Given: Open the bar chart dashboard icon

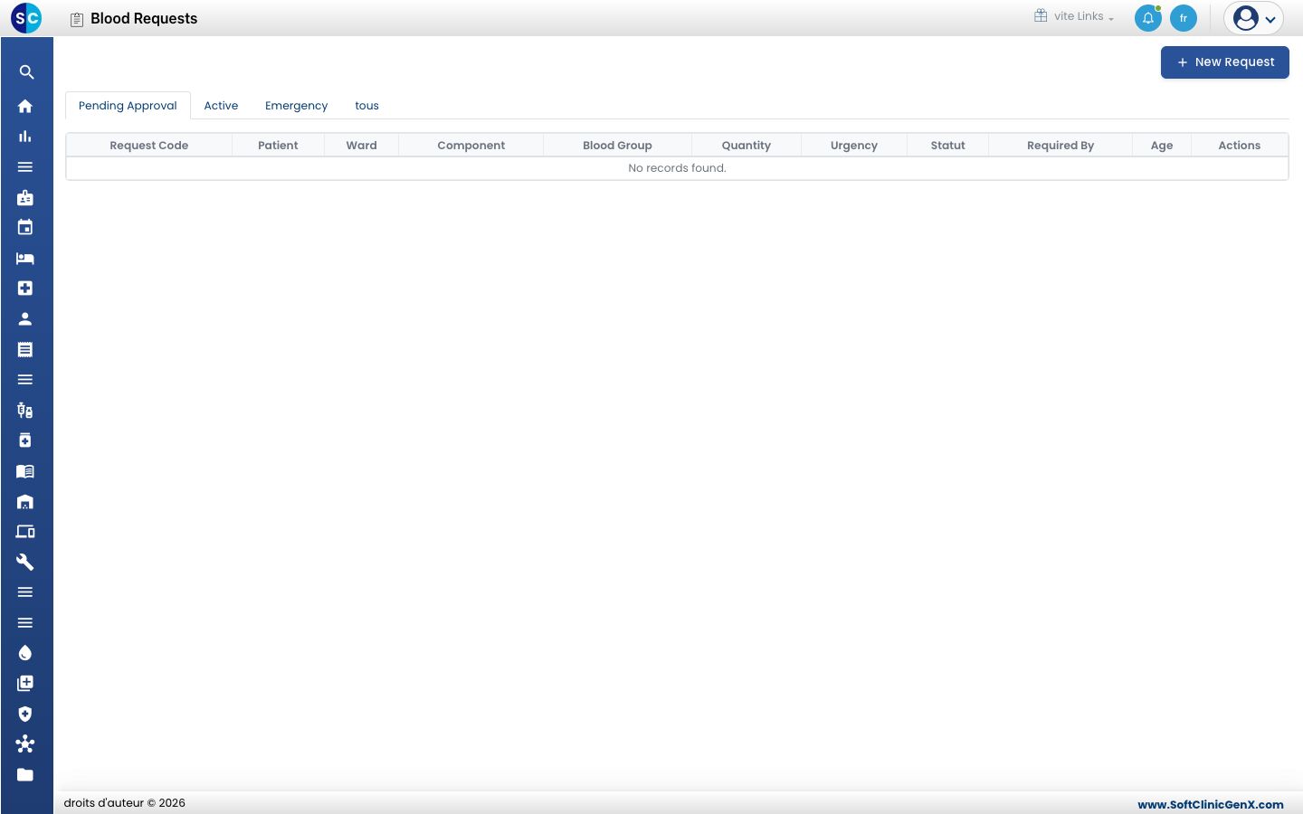Looking at the screenshot, I should [x=25, y=137].
